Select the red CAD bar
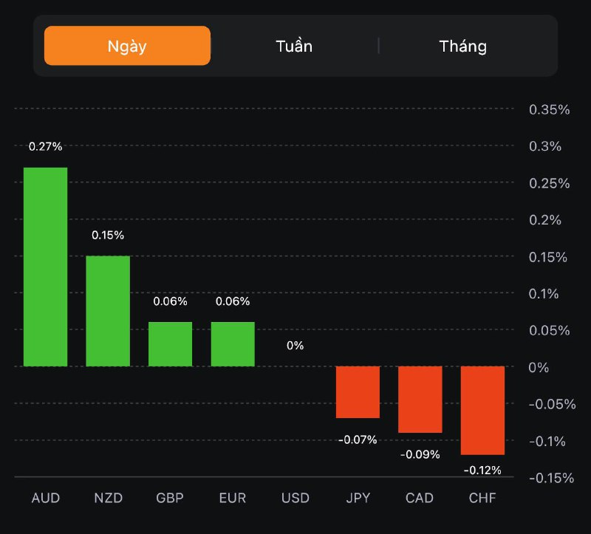This screenshot has width=591, height=534. point(420,400)
